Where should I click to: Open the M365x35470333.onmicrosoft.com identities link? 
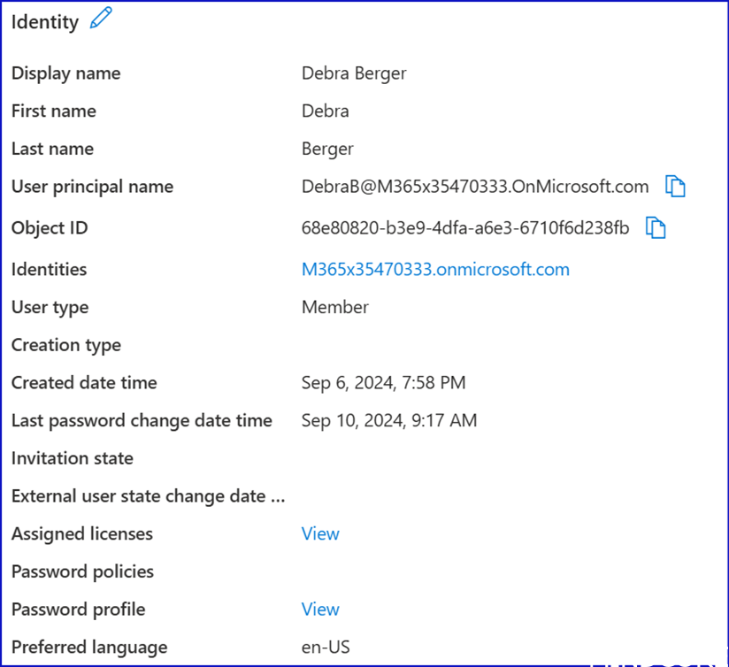coord(435,270)
